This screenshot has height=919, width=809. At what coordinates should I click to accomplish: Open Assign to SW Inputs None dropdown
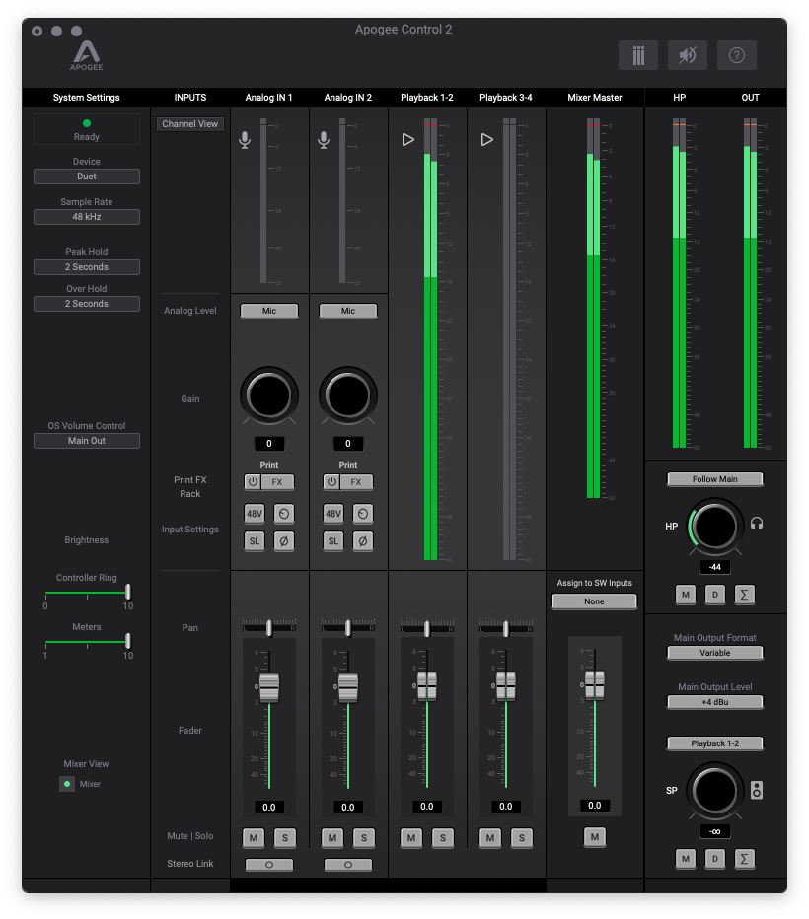595,601
